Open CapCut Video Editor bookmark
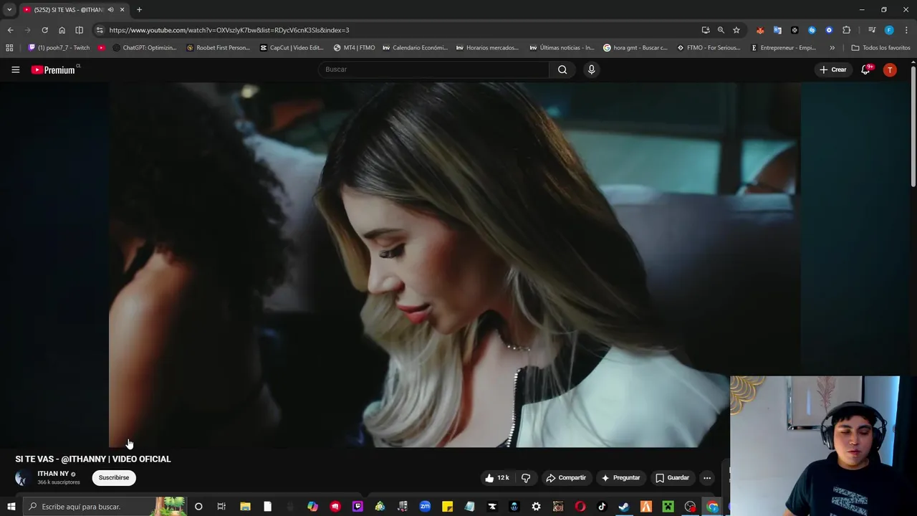The width and height of the screenshot is (917, 516). click(292, 48)
